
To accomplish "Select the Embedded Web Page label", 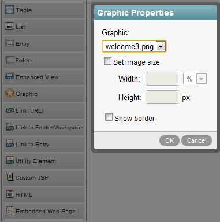I will (46, 212).
